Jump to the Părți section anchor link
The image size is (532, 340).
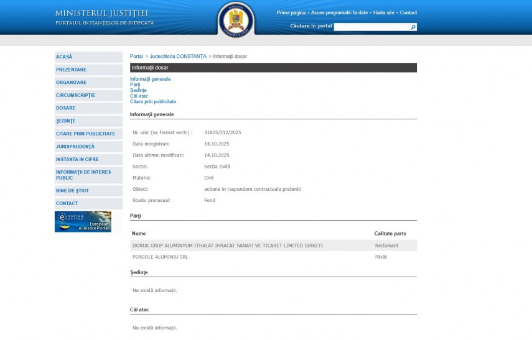pyautogui.click(x=135, y=85)
